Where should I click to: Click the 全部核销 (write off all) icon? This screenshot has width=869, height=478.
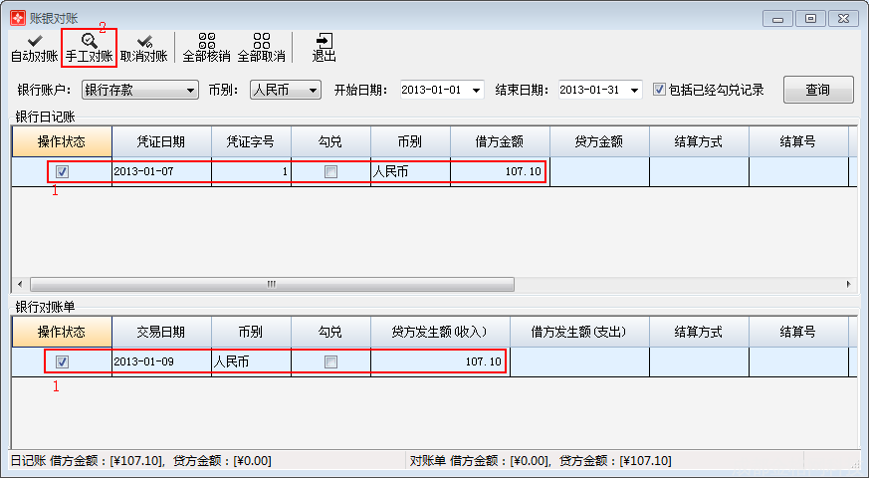click(207, 47)
